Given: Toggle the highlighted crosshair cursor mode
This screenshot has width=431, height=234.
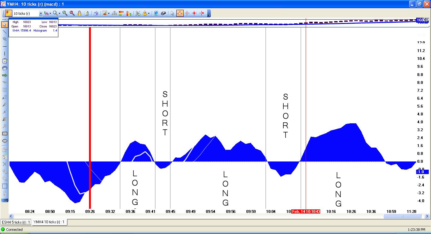Looking at the screenshot, I should pyautogui.click(x=180, y=13).
